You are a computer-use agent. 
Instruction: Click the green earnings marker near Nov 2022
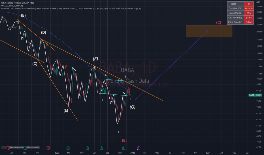click(124, 148)
